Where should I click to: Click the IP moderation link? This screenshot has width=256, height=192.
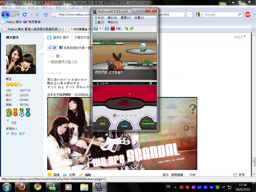click(7, 133)
